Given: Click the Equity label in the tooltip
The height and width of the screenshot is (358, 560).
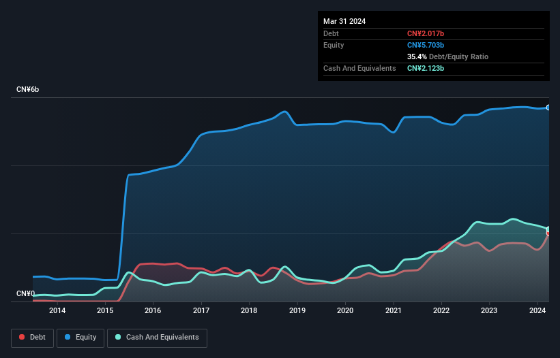Looking at the screenshot, I should click(x=334, y=45).
